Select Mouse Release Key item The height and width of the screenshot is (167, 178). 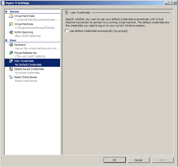32,55
